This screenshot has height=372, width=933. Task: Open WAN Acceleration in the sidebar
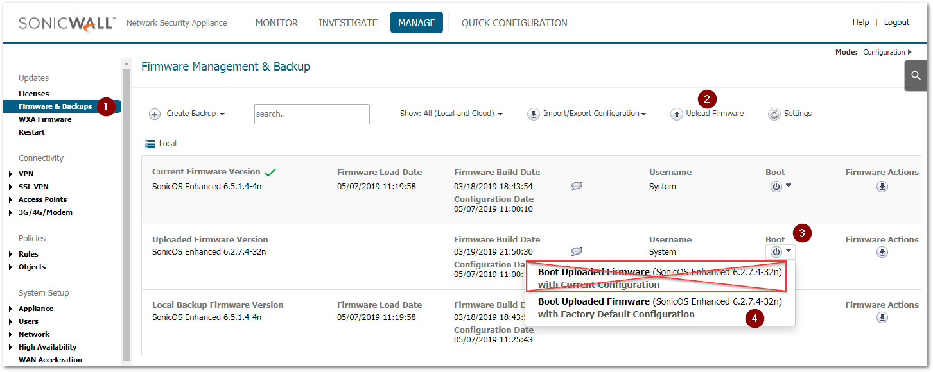[50, 360]
